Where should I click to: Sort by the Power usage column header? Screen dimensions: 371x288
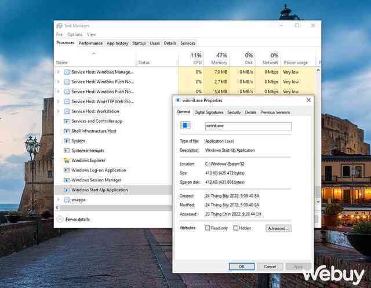coord(298,59)
